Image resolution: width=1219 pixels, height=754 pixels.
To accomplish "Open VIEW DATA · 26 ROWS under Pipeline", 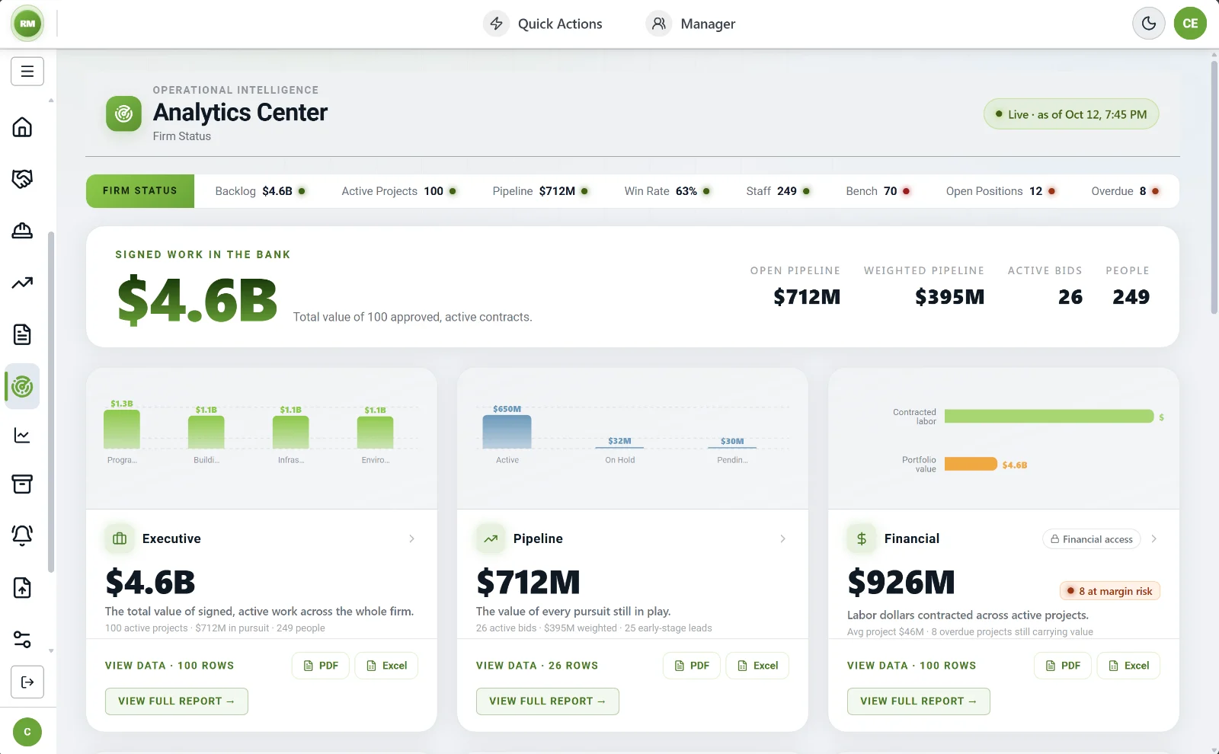I will pos(537,666).
